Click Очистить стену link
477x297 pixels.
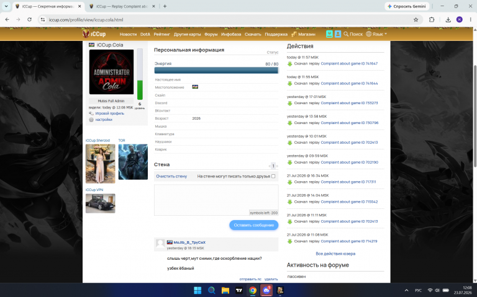171,176
